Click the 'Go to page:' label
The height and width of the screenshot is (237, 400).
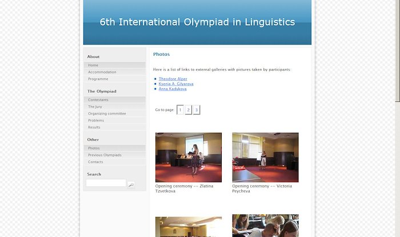coord(165,110)
